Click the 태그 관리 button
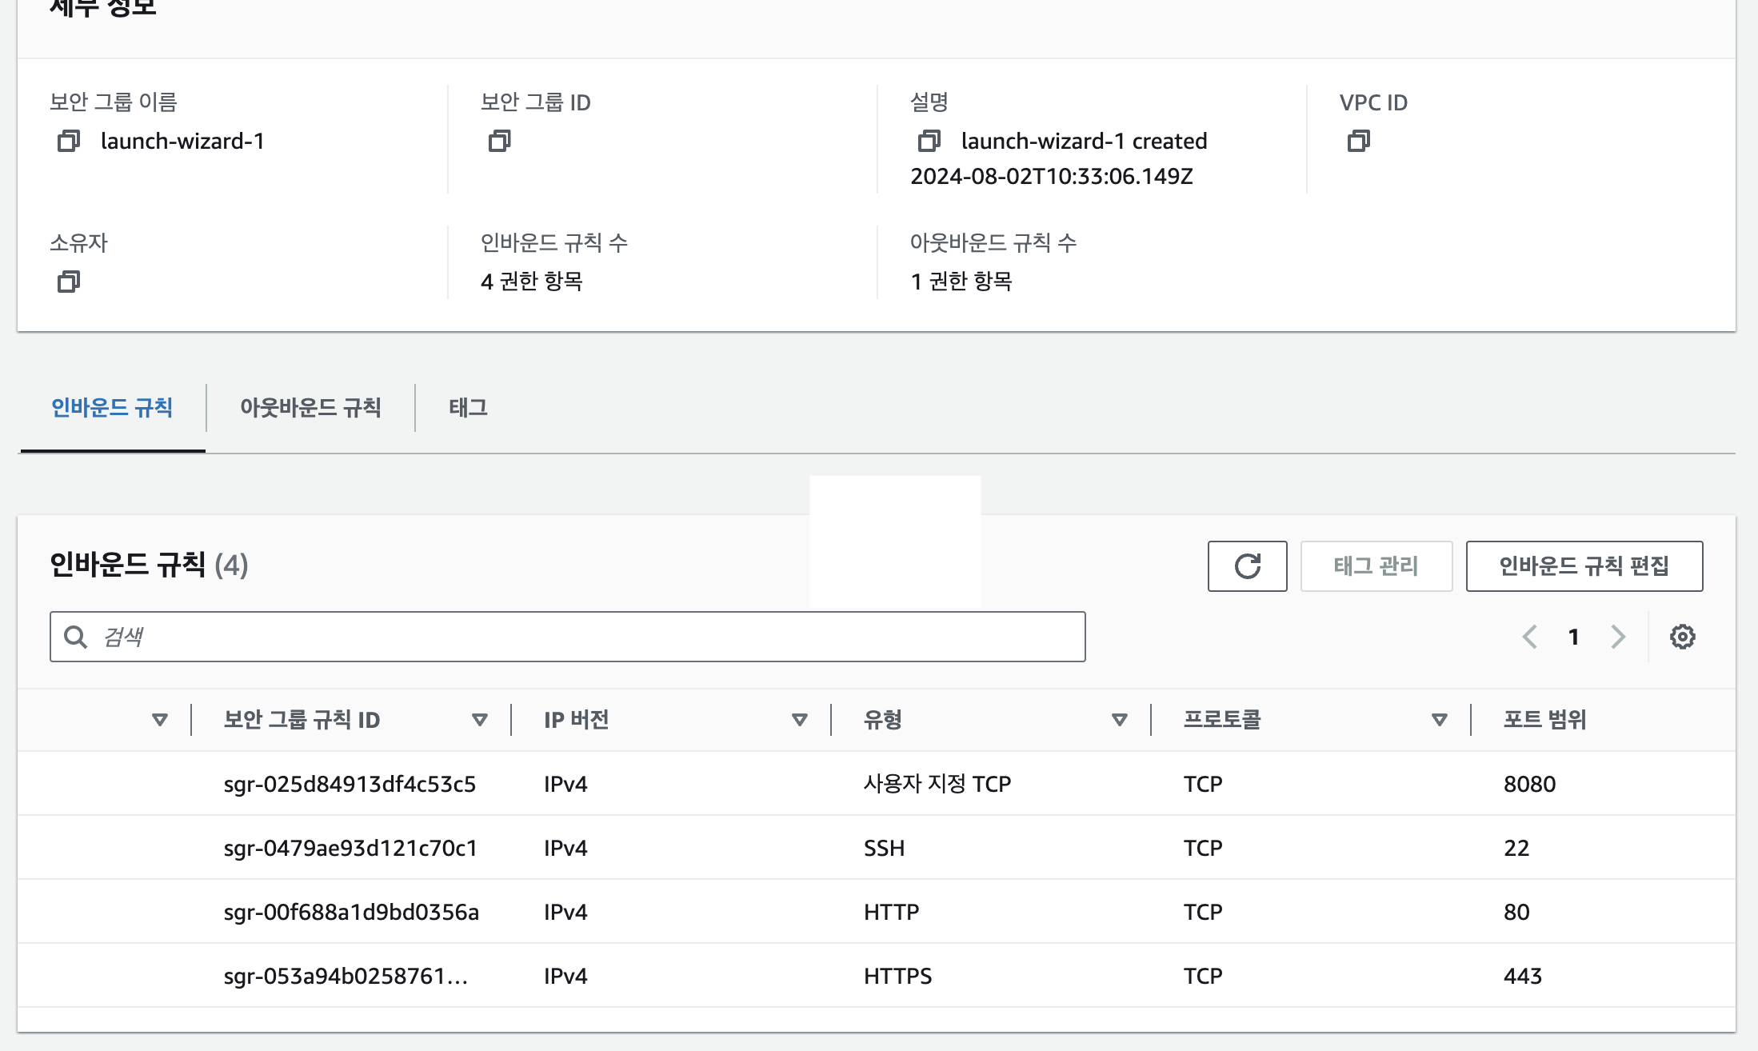 click(x=1376, y=566)
